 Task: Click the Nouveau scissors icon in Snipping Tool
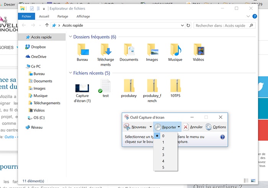coord(127,127)
